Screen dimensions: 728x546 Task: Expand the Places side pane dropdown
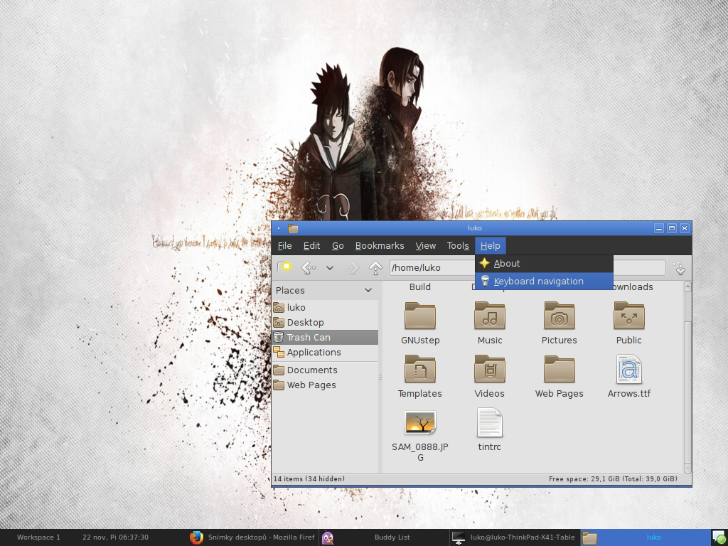[368, 290]
